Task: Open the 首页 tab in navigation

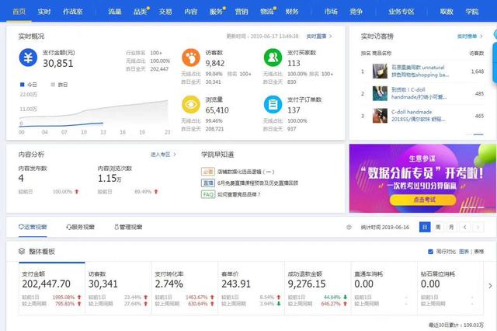Action: [19, 12]
